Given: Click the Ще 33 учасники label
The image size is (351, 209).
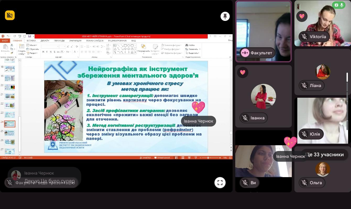Looking at the screenshot, I should coord(325,155).
